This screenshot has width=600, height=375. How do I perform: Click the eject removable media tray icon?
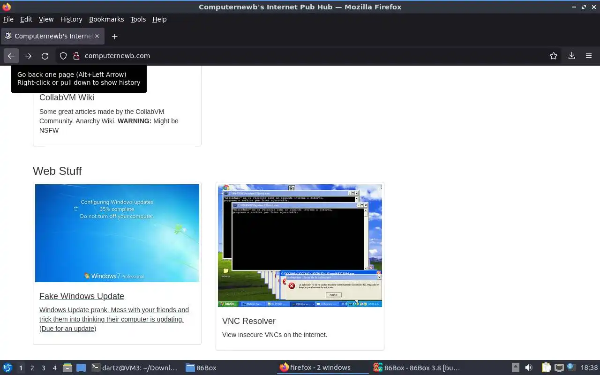(x=515, y=368)
